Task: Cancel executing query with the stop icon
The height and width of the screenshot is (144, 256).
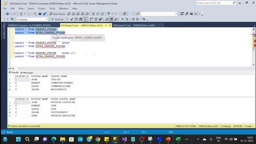Action: tap(67, 19)
